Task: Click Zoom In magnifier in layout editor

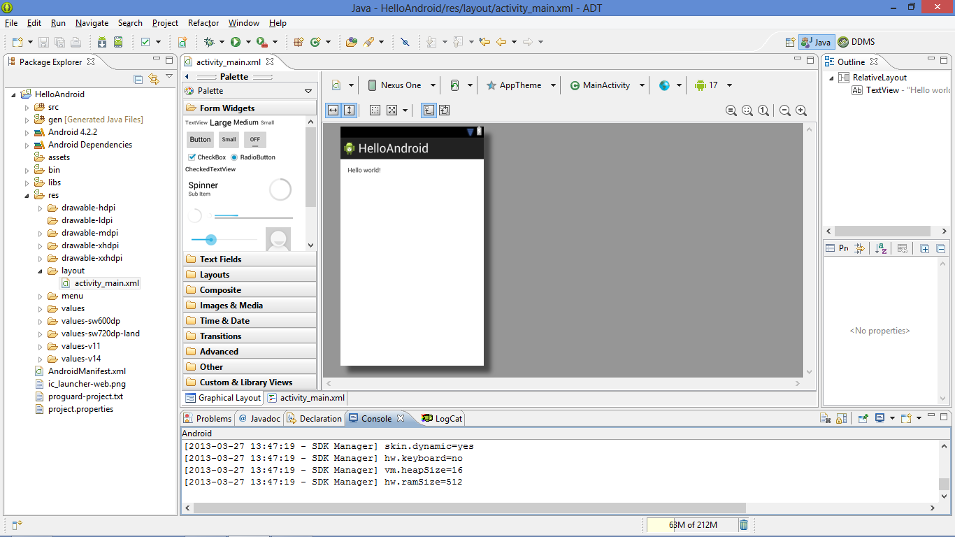Action: click(801, 110)
